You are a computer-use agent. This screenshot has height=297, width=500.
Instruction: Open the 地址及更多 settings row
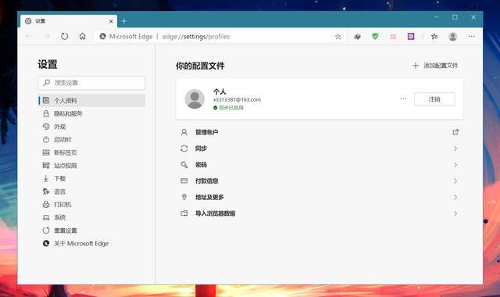pos(320,197)
